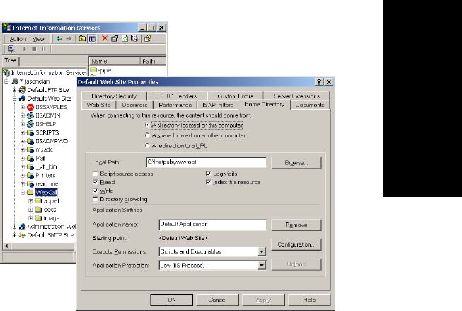Screen dimensions: 462x311
Task: Click OK in the properties dialog
Action: pyautogui.click(x=172, y=300)
